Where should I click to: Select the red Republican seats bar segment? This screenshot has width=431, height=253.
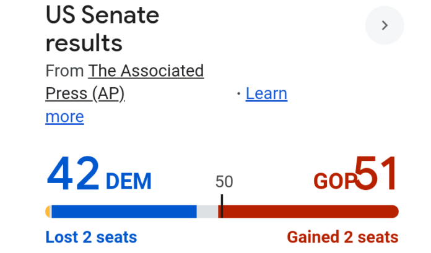(x=310, y=212)
